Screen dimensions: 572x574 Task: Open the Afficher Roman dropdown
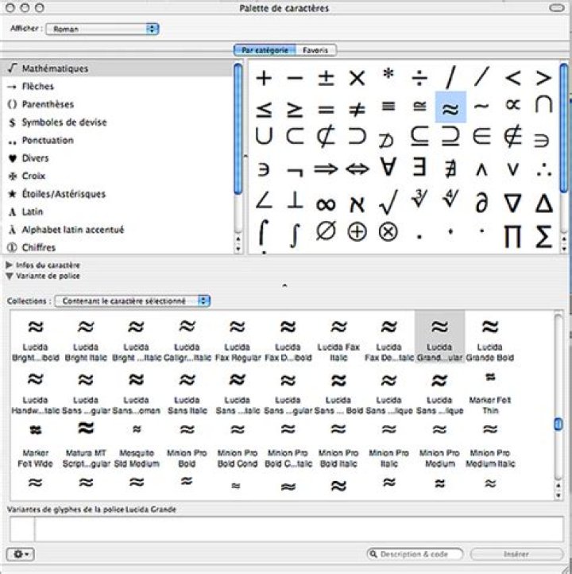pyautogui.click(x=102, y=29)
